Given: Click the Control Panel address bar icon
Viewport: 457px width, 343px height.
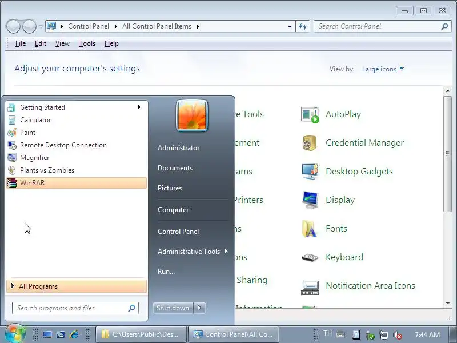Looking at the screenshot, I should tap(51, 26).
